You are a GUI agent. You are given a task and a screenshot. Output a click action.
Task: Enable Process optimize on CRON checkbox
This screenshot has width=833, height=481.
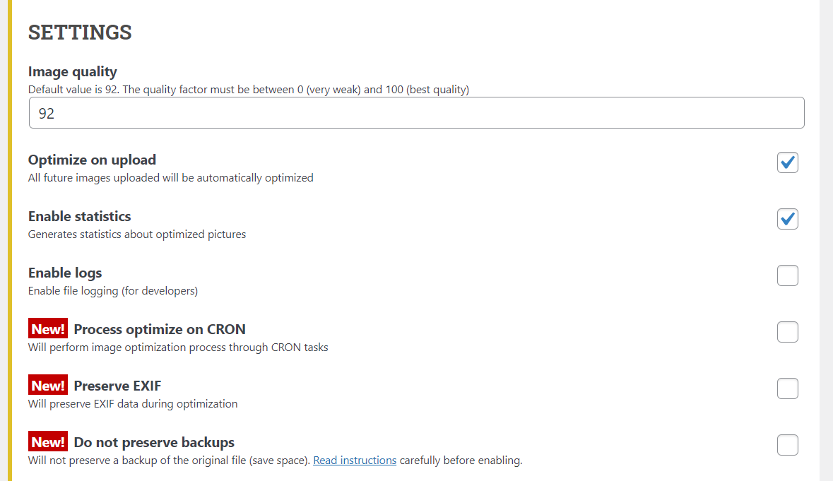[x=788, y=332]
